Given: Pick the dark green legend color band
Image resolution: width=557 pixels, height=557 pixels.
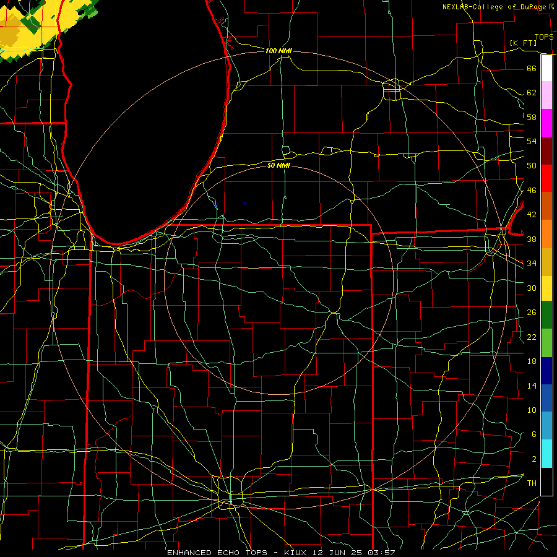Looking at the screenshot, I should (546, 315).
